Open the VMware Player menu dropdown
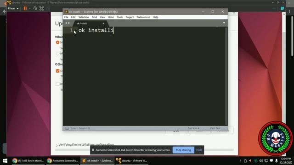 (13, 8)
